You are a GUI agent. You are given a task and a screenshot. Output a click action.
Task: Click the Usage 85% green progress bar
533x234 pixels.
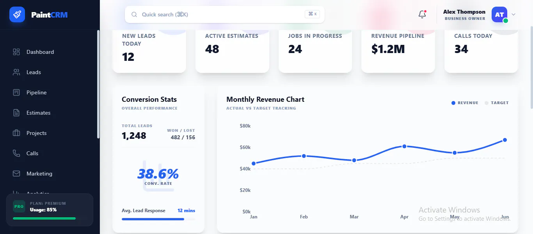(x=44, y=218)
